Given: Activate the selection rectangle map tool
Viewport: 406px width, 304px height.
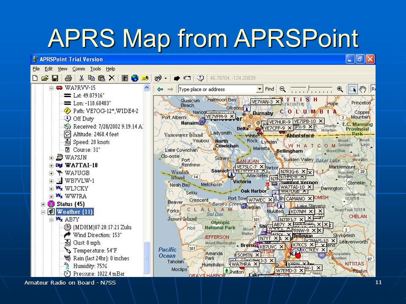Looking at the screenshot, I should click(x=353, y=90).
